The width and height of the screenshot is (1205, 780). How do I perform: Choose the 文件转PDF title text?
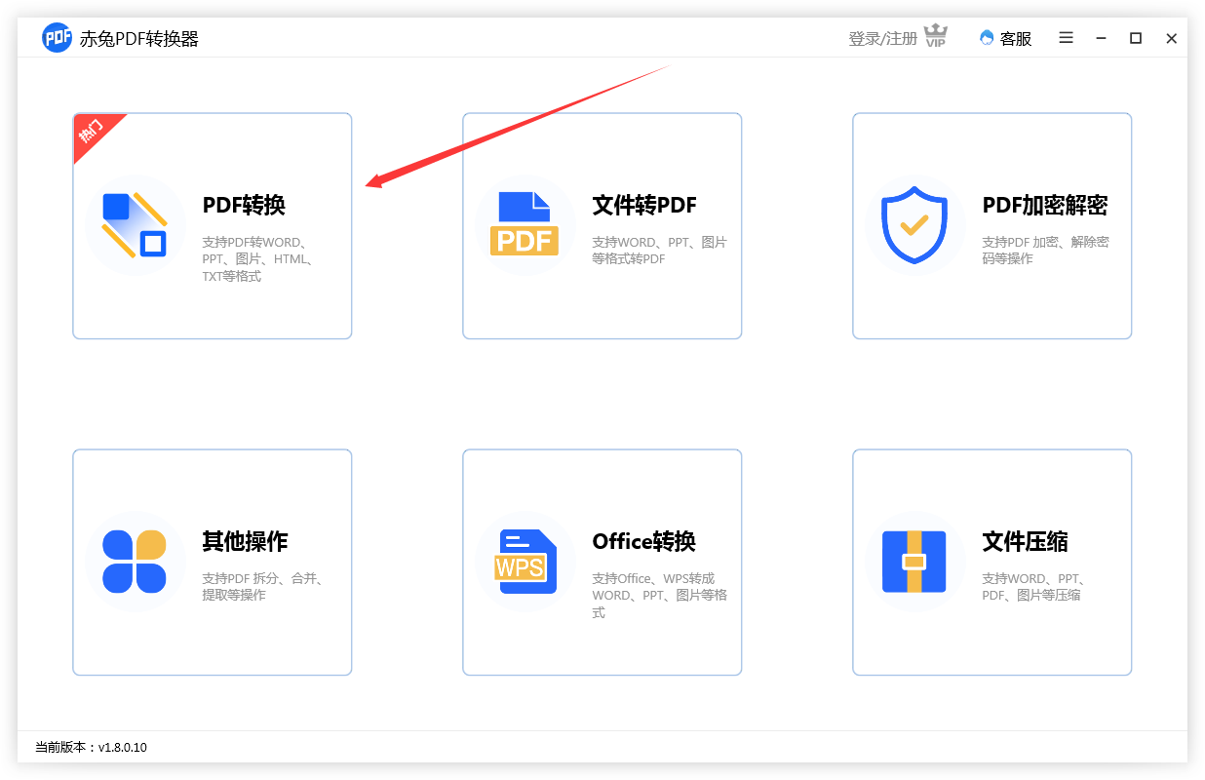[x=643, y=206]
